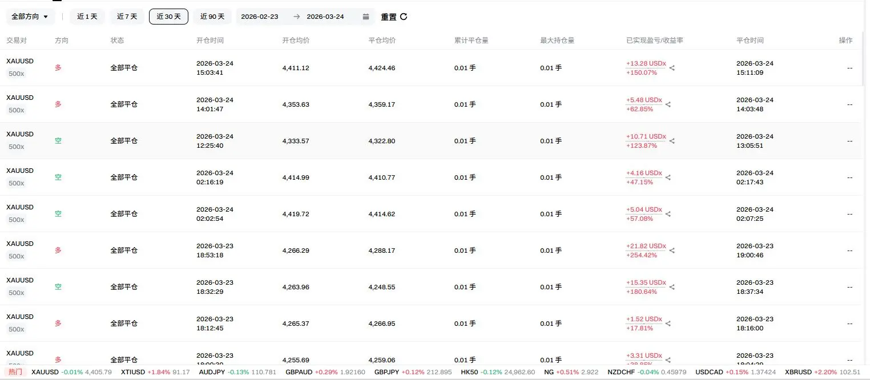Click the 开仓时间 column header
The width and height of the screenshot is (870, 380).
click(210, 41)
